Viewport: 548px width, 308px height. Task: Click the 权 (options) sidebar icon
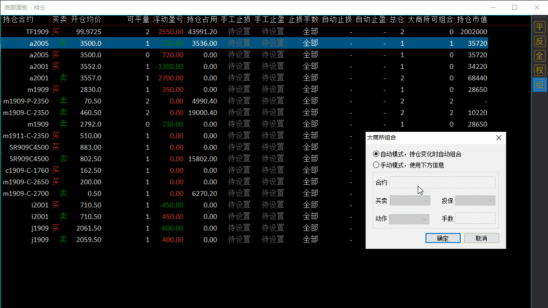tap(539, 70)
